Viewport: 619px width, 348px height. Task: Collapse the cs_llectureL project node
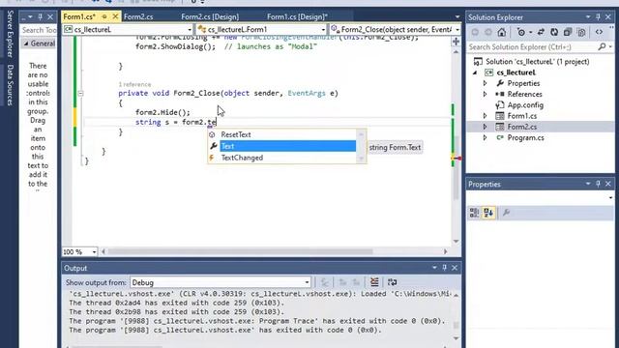click(x=475, y=72)
